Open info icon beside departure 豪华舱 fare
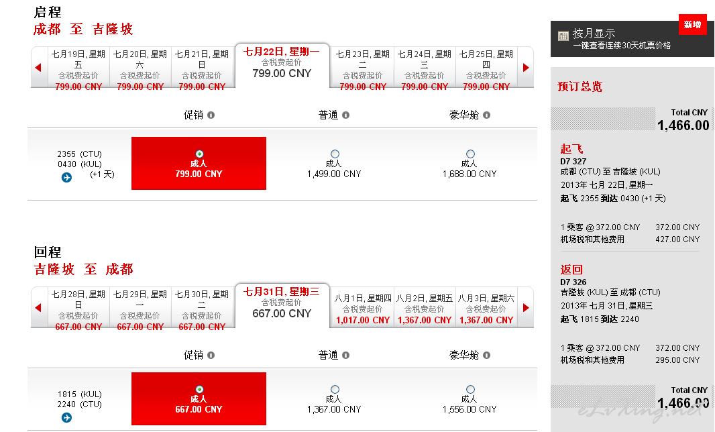715x432 pixels. pyautogui.click(x=486, y=115)
